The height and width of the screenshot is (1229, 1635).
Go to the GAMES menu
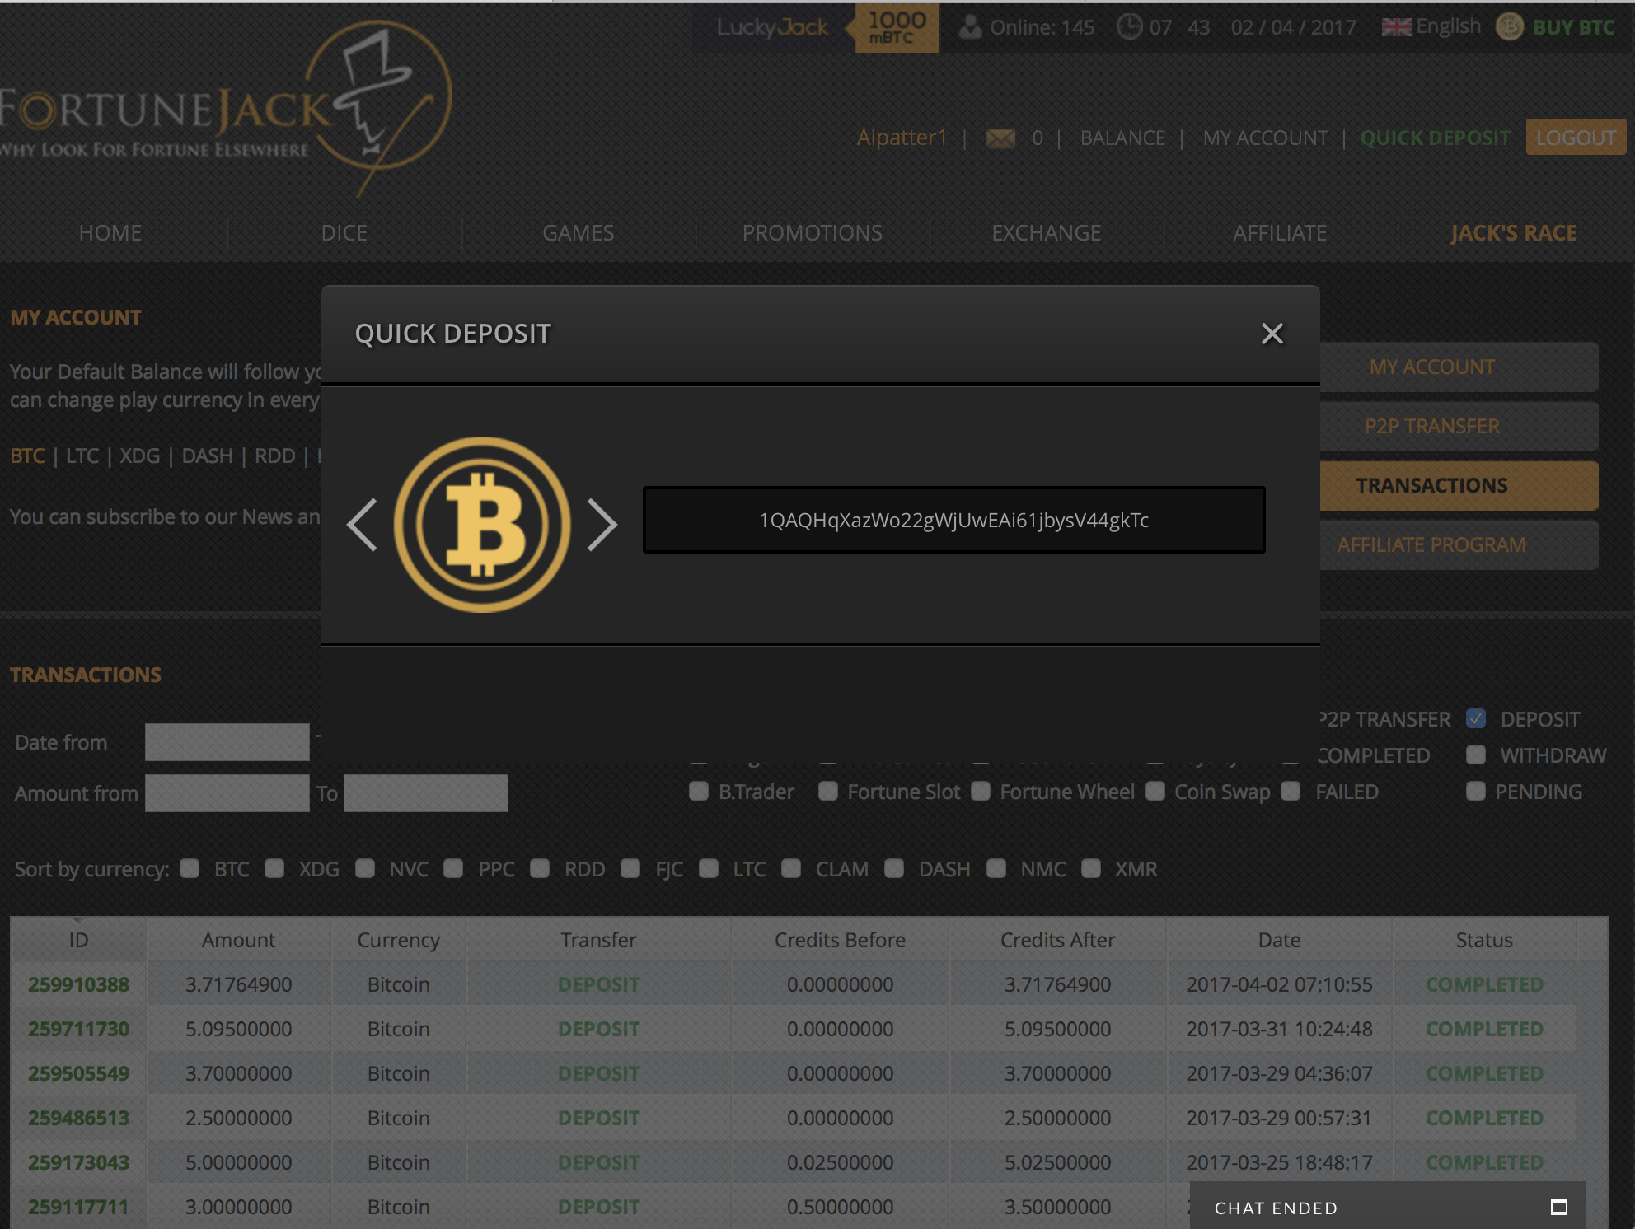tap(578, 233)
